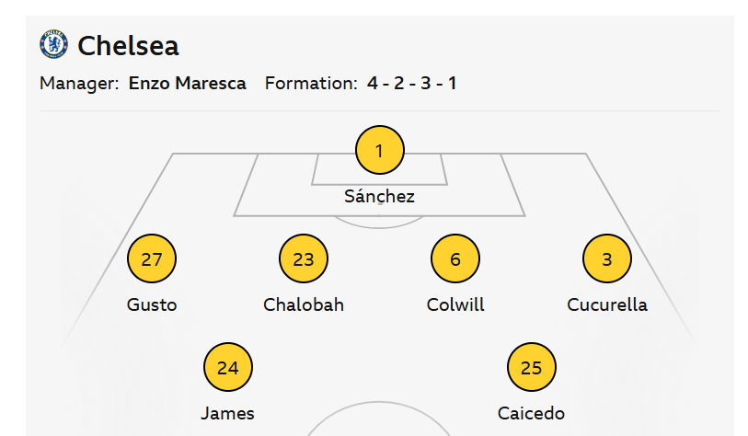
Task: Click the Formation label text
Action: point(311,84)
